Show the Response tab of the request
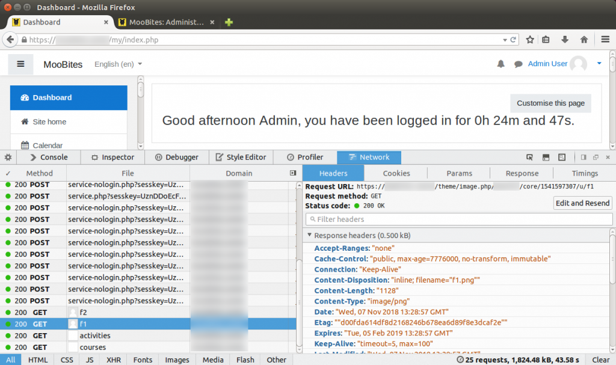 click(x=522, y=173)
